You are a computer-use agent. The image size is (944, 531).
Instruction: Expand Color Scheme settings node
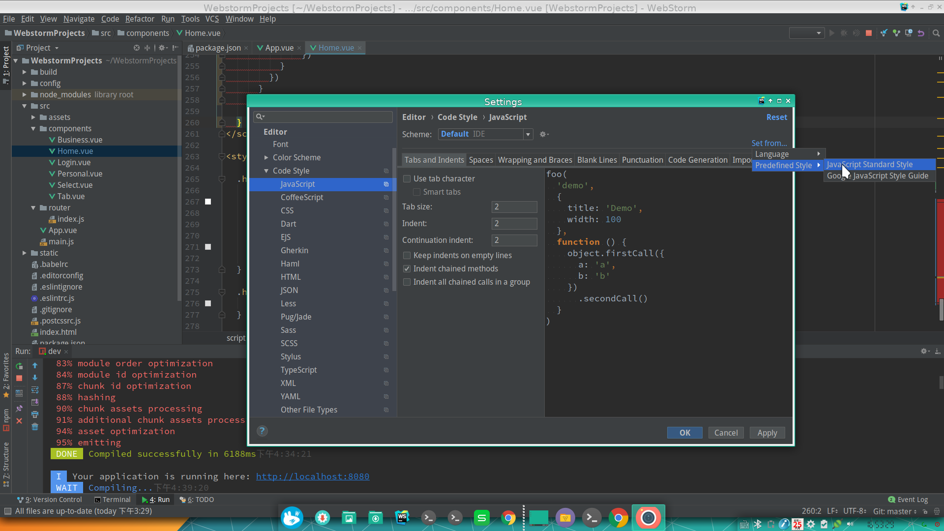pyautogui.click(x=266, y=158)
